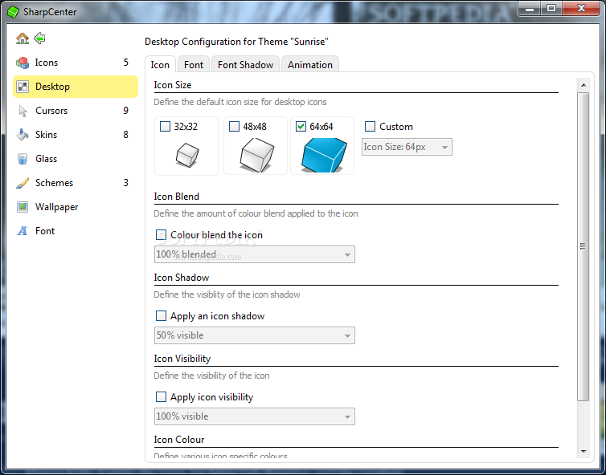Click the Wallpaper picture icon
This screenshot has height=475, width=606.
(23, 207)
